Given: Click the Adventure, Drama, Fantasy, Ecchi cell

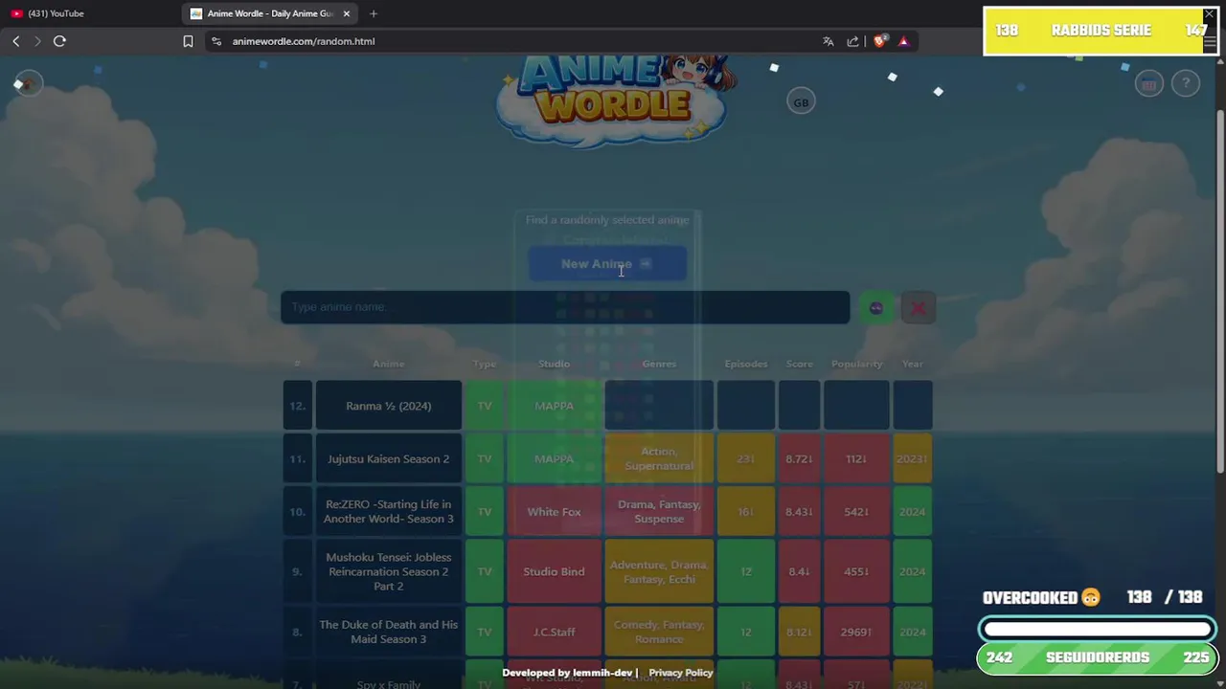Looking at the screenshot, I should click(659, 571).
